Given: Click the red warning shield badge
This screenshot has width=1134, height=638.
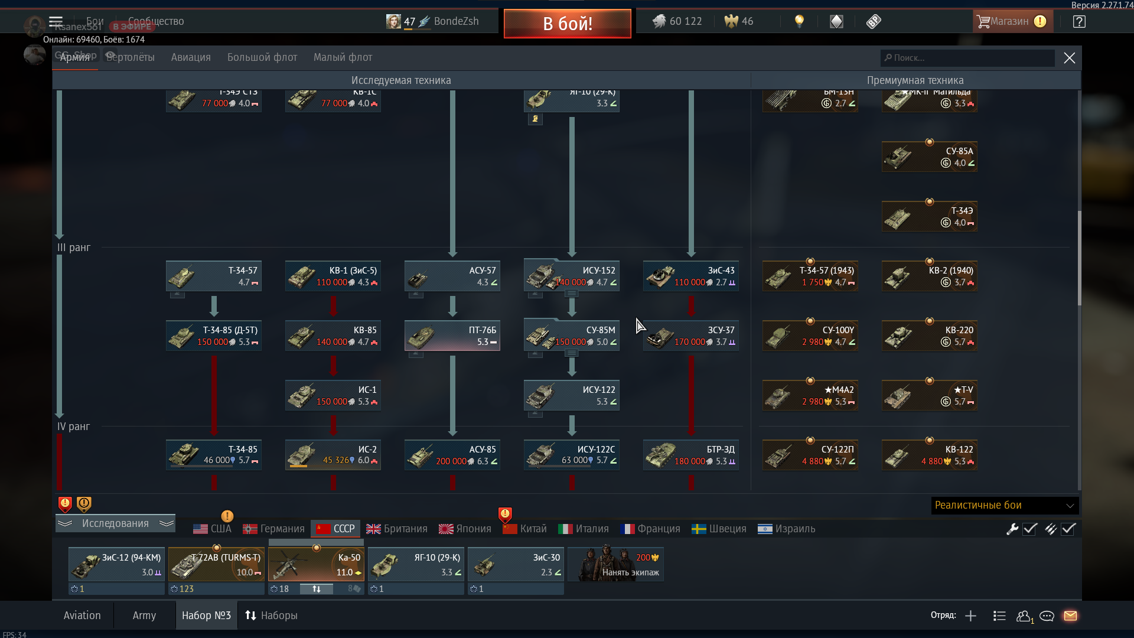Looking at the screenshot, I should [65, 504].
